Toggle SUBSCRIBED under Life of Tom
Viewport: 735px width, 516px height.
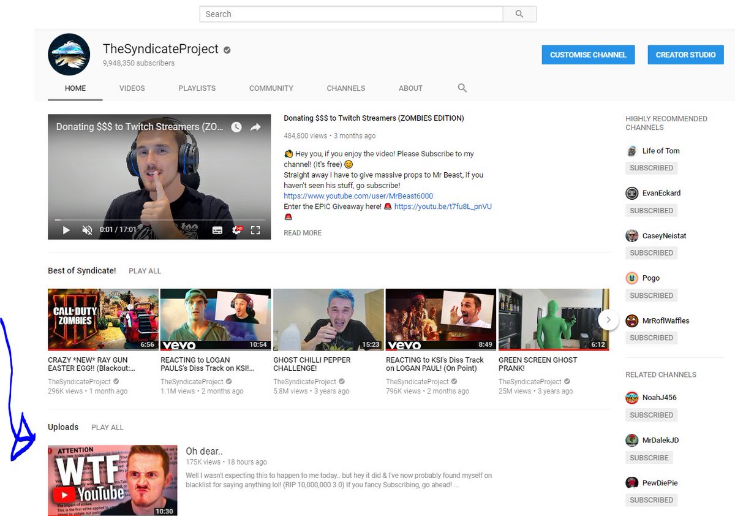[651, 168]
